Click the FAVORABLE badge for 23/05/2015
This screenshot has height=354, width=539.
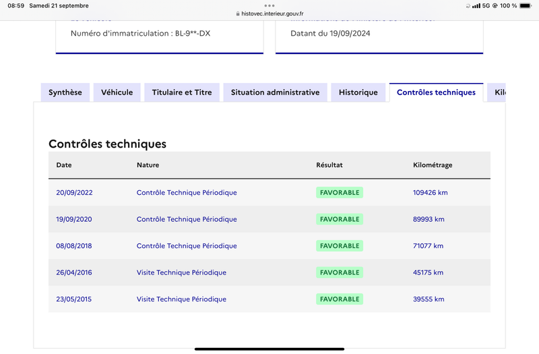coord(340,299)
